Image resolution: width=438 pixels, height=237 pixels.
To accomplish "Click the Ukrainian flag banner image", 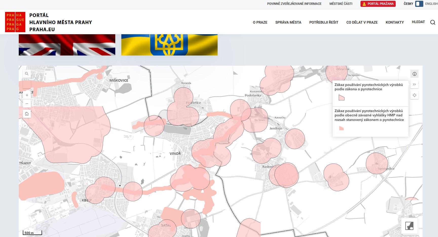I will pyautogui.click(x=169, y=45).
